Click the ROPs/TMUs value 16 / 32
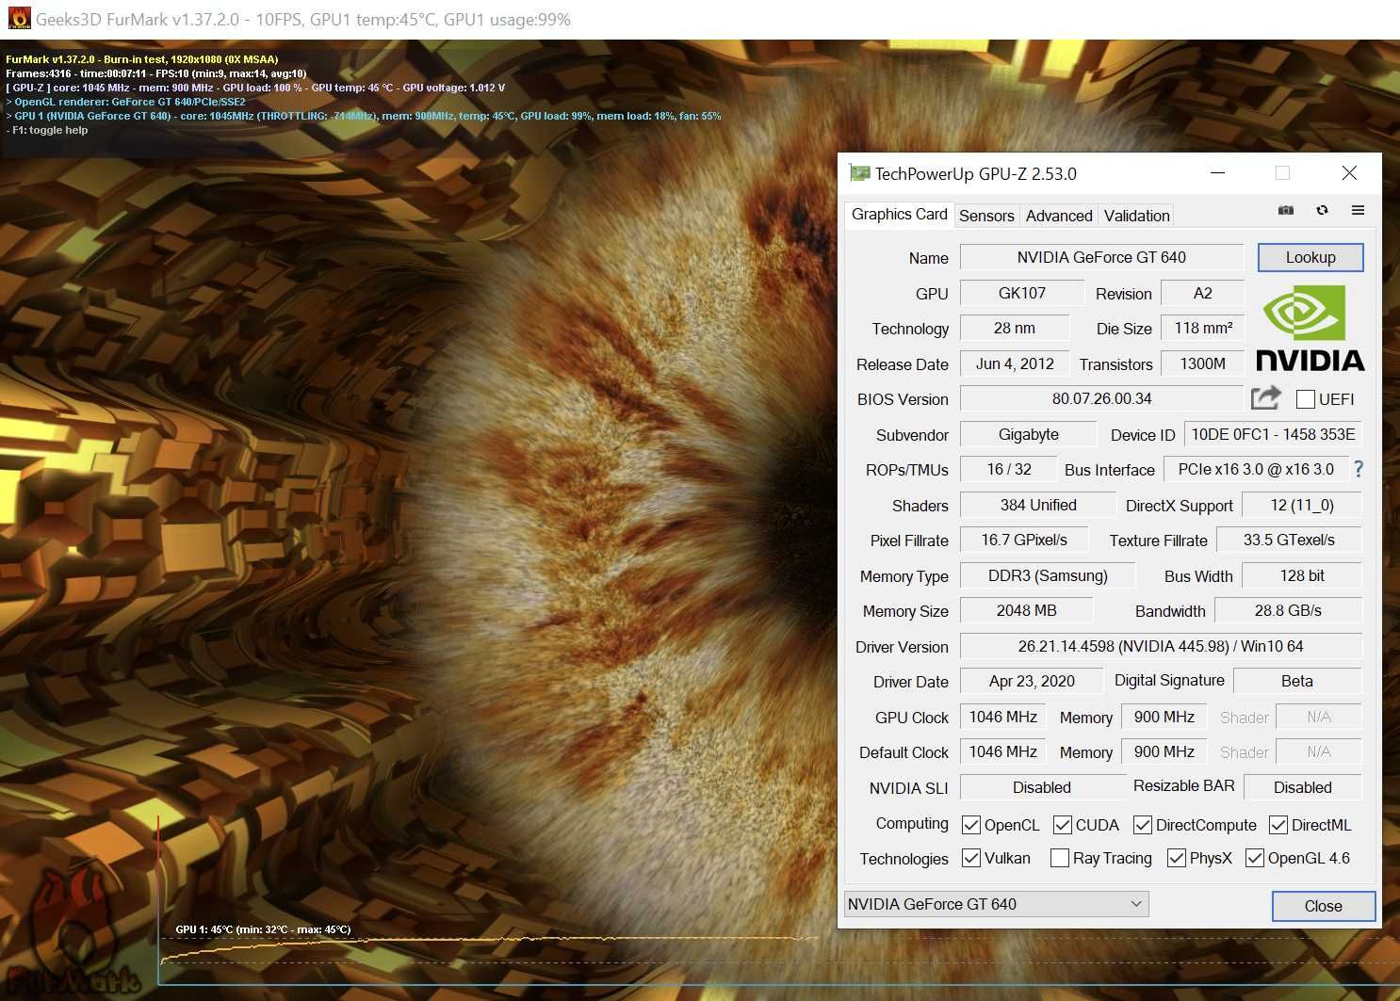Screen dimensions: 1400x1001 pyautogui.click(x=1009, y=469)
